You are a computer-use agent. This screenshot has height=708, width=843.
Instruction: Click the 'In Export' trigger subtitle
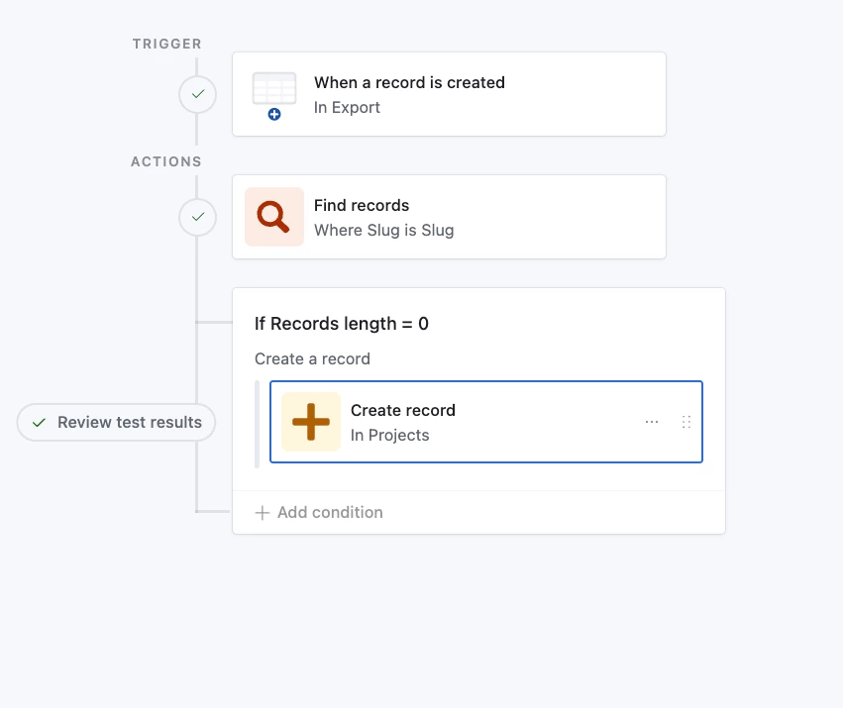coord(347,108)
